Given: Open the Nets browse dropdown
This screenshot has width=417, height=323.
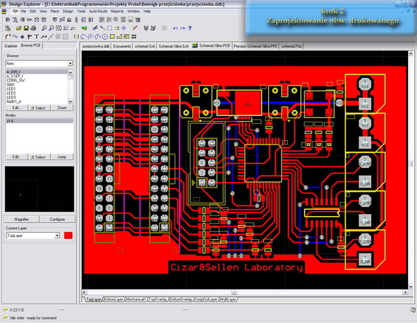Looking at the screenshot, I should [70, 63].
